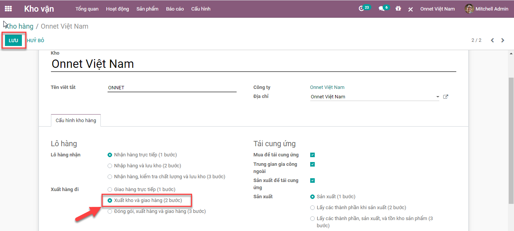Toggle Trung gian gia công ngoài checkbox
The width and height of the screenshot is (514, 231).
(x=312, y=164)
